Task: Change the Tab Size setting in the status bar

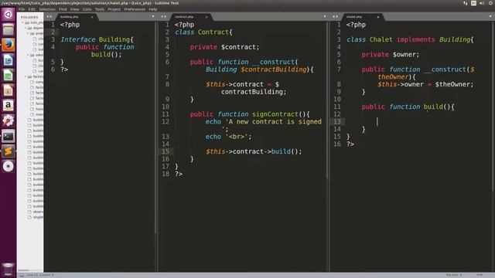Action: pyautogui.click(x=454, y=275)
